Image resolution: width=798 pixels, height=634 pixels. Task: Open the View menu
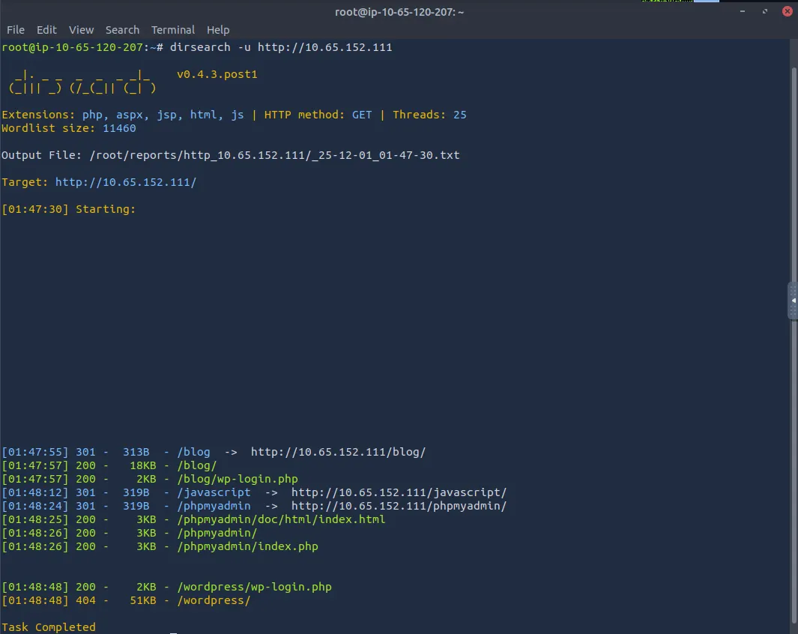(x=81, y=30)
